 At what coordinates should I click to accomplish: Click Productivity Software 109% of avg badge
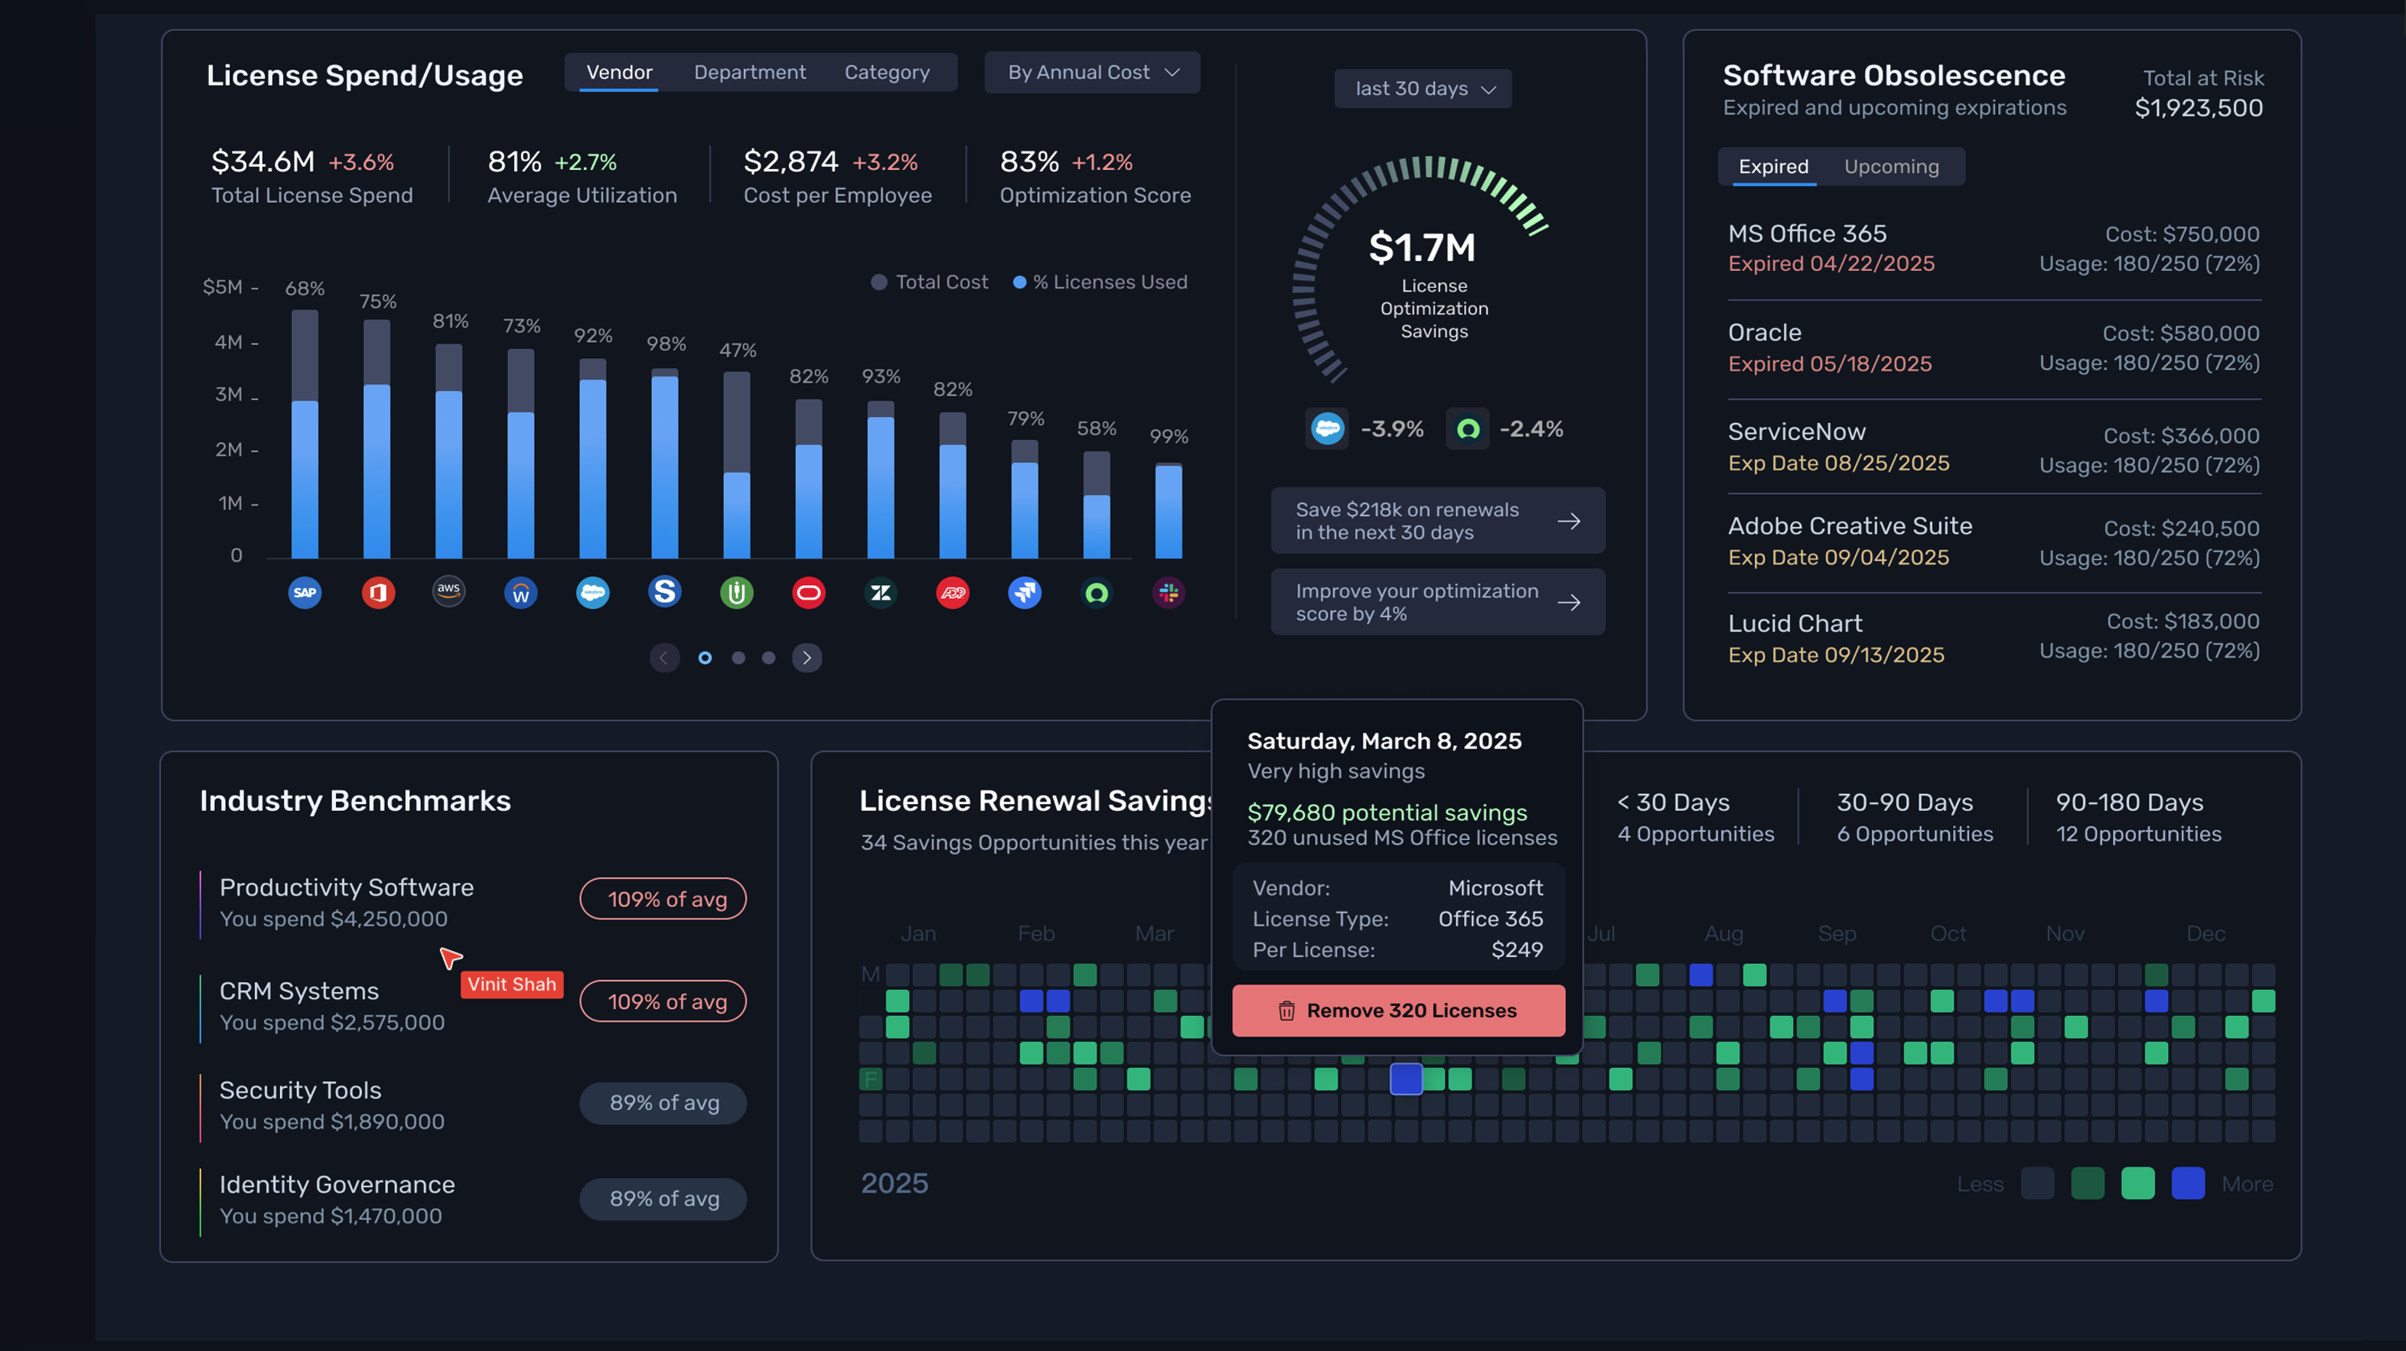point(663,899)
